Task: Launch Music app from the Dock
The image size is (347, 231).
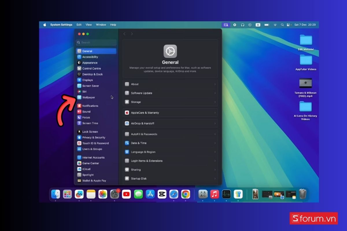Action: pos(215,194)
